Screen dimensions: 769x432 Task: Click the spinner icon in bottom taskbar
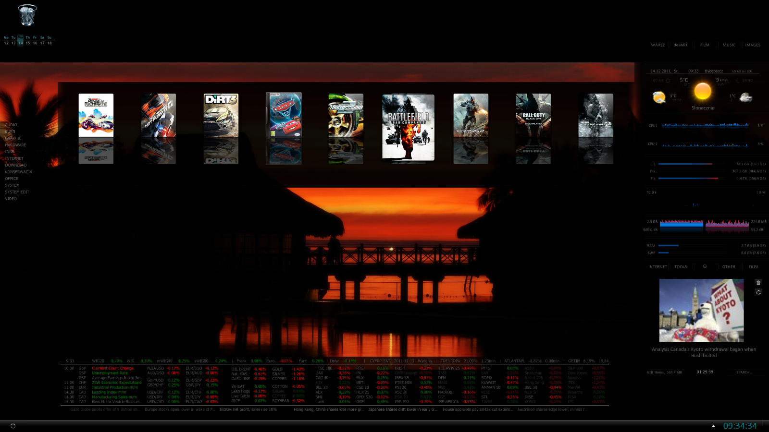[13, 426]
